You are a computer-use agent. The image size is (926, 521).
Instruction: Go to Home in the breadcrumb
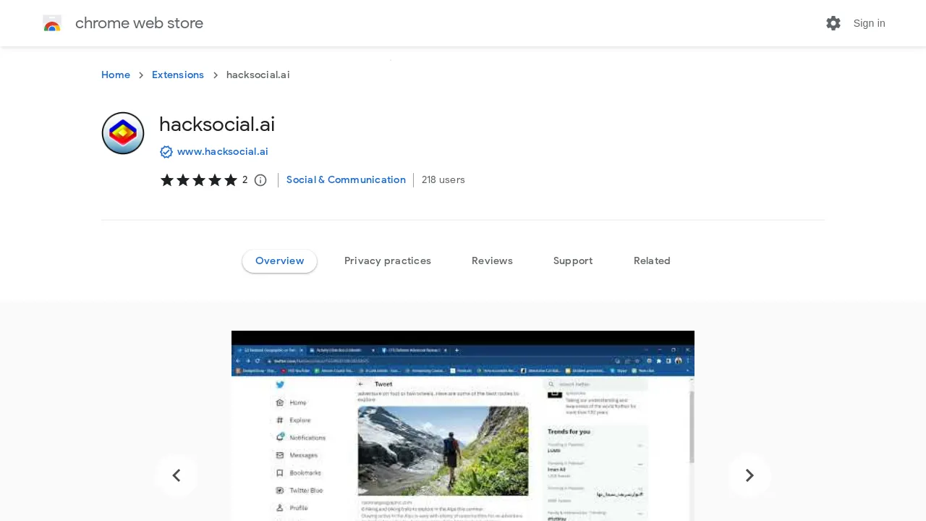(x=116, y=75)
